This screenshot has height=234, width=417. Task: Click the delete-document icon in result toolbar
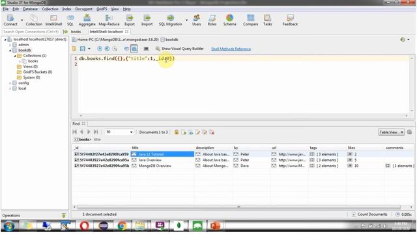click(212, 132)
